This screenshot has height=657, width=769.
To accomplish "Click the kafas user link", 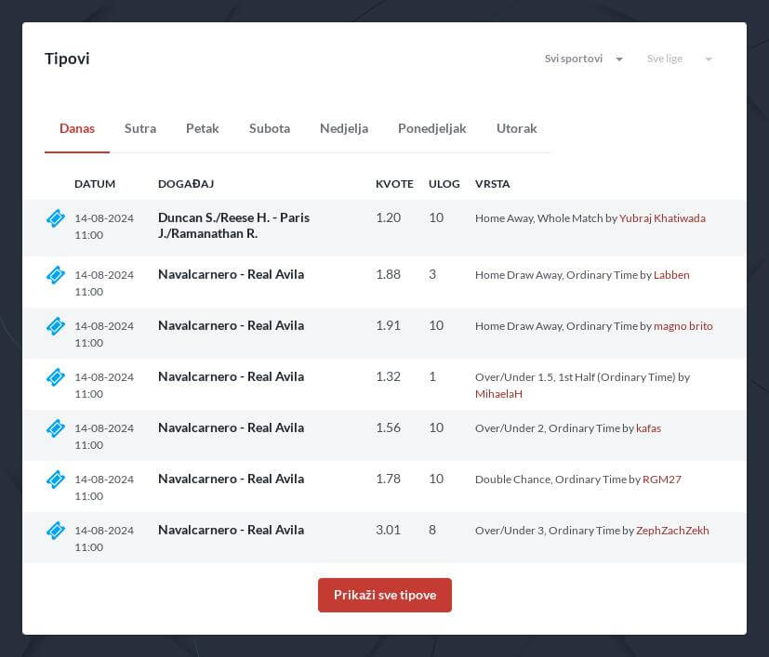I will [x=648, y=428].
